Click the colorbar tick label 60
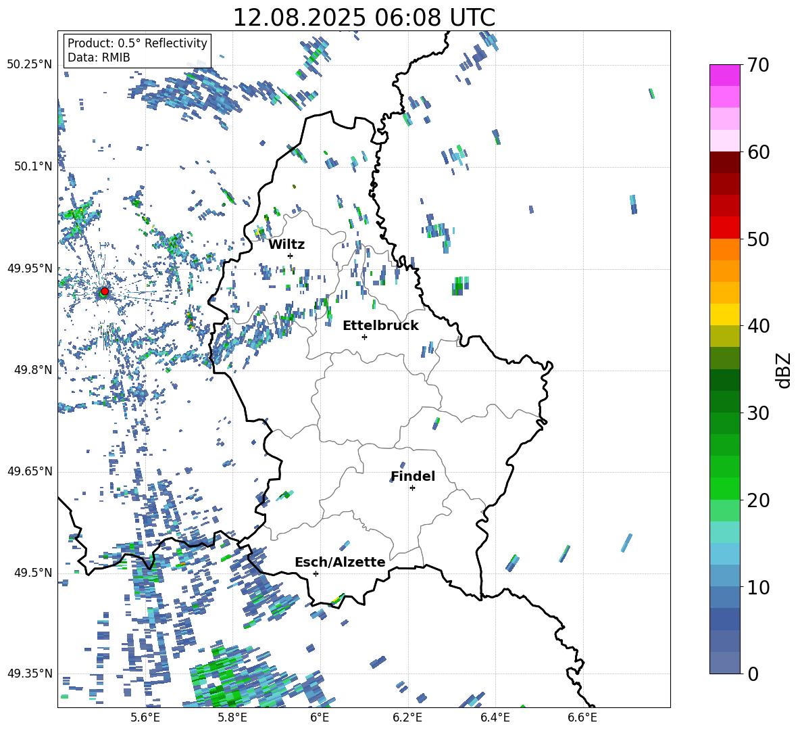This screenshot has height=731, width=800. pos(759,152)
